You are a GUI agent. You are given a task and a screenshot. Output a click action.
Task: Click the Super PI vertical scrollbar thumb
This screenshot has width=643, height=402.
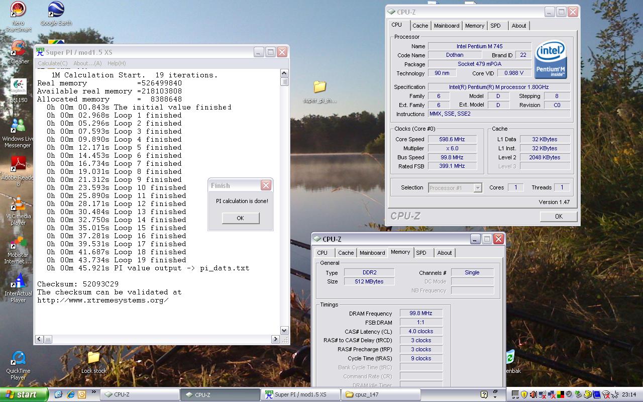click(x=284, y=82)
